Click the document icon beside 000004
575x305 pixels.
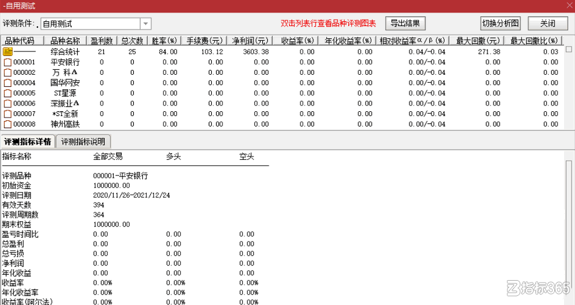point(7,83)
